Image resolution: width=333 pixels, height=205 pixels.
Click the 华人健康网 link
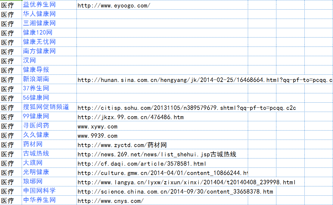tap(39, 14)
